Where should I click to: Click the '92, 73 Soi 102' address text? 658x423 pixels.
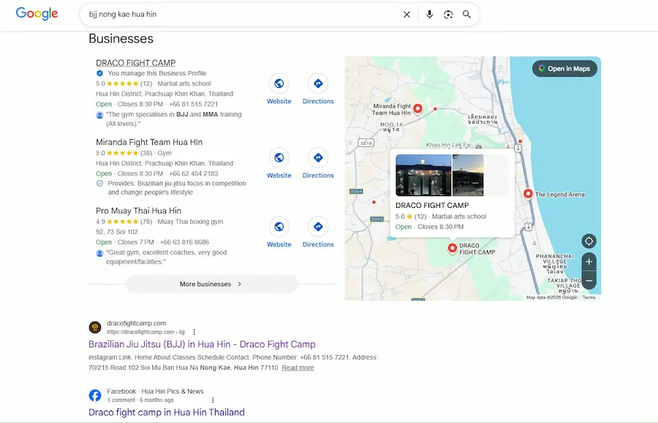coord(117,232)
